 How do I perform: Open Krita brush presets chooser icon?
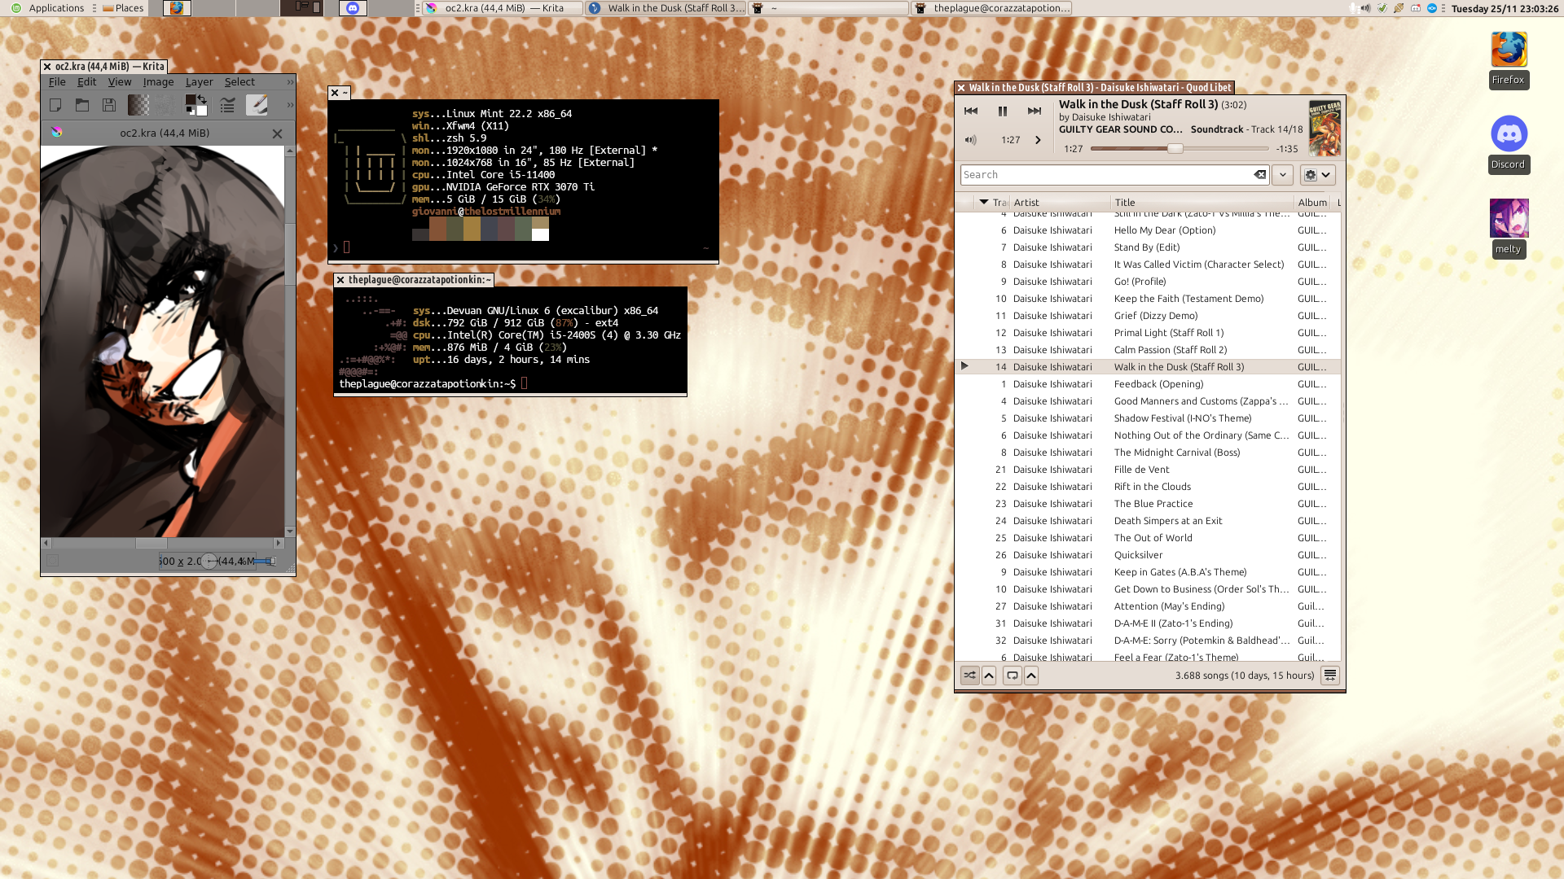257,105
